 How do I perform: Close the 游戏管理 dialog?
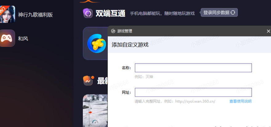pyautogui.click(x=268, y=31)
